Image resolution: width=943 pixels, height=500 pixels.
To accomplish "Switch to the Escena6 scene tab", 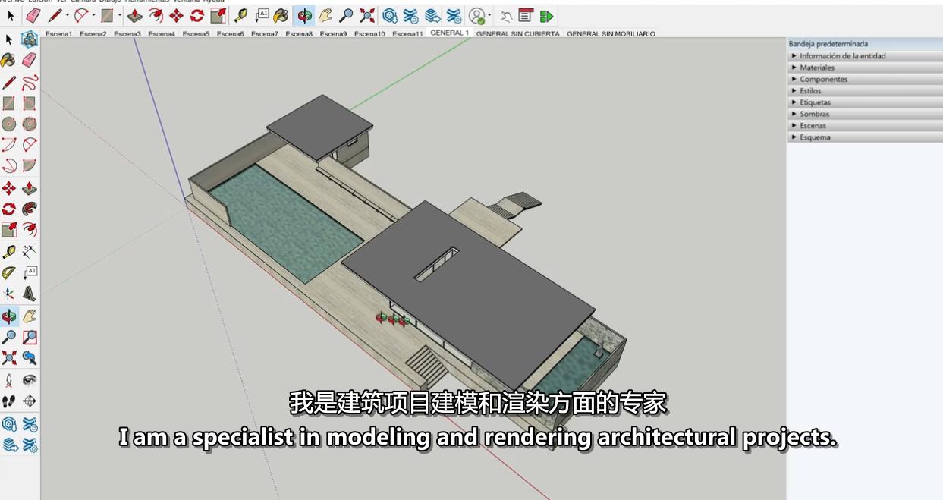I will point(230,34).
